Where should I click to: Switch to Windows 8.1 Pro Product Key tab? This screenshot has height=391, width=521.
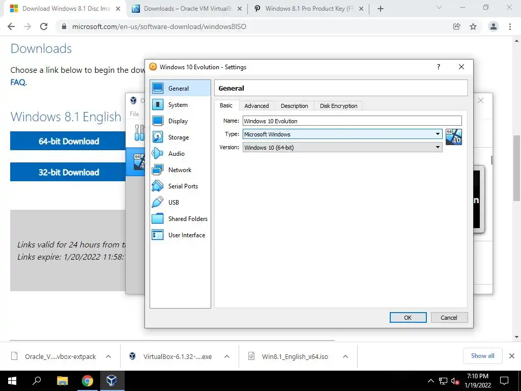point(309,9)
